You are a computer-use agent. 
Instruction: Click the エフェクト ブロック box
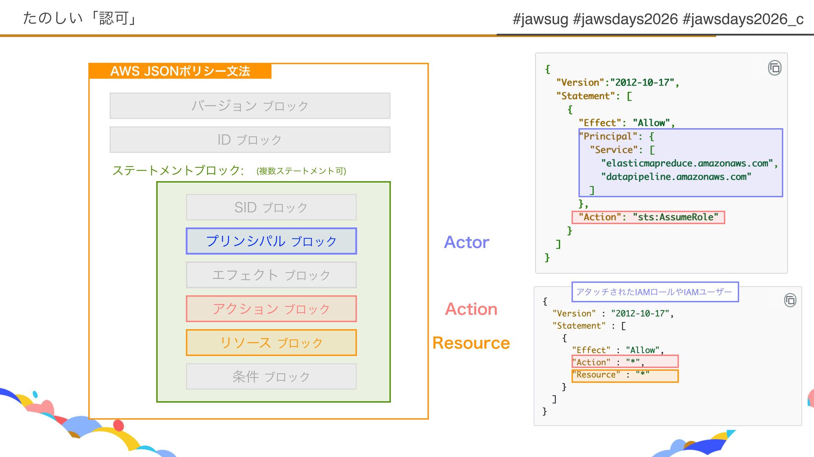(x=271, y=275)
